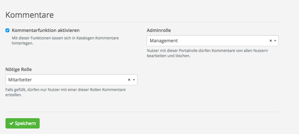Viewport: 299px width, 134px height.
Task: Click the divider line below Kommentare heading
Action: click(x=142, y=22)
